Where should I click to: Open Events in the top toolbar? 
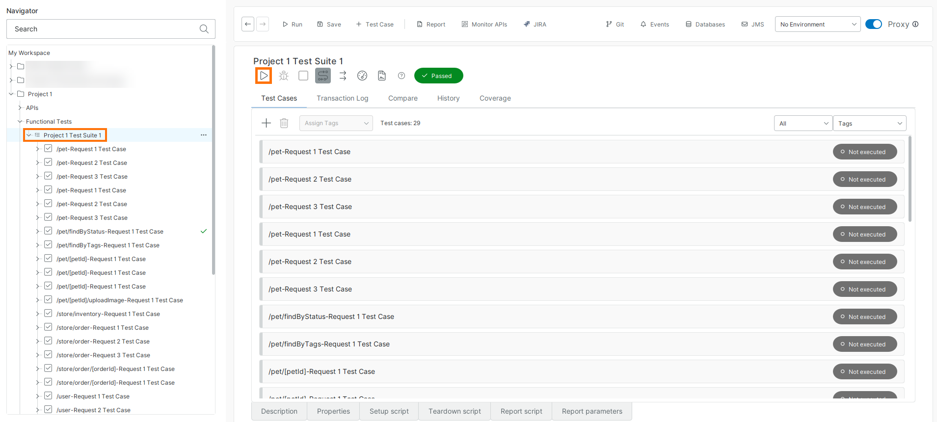(655, 24)
